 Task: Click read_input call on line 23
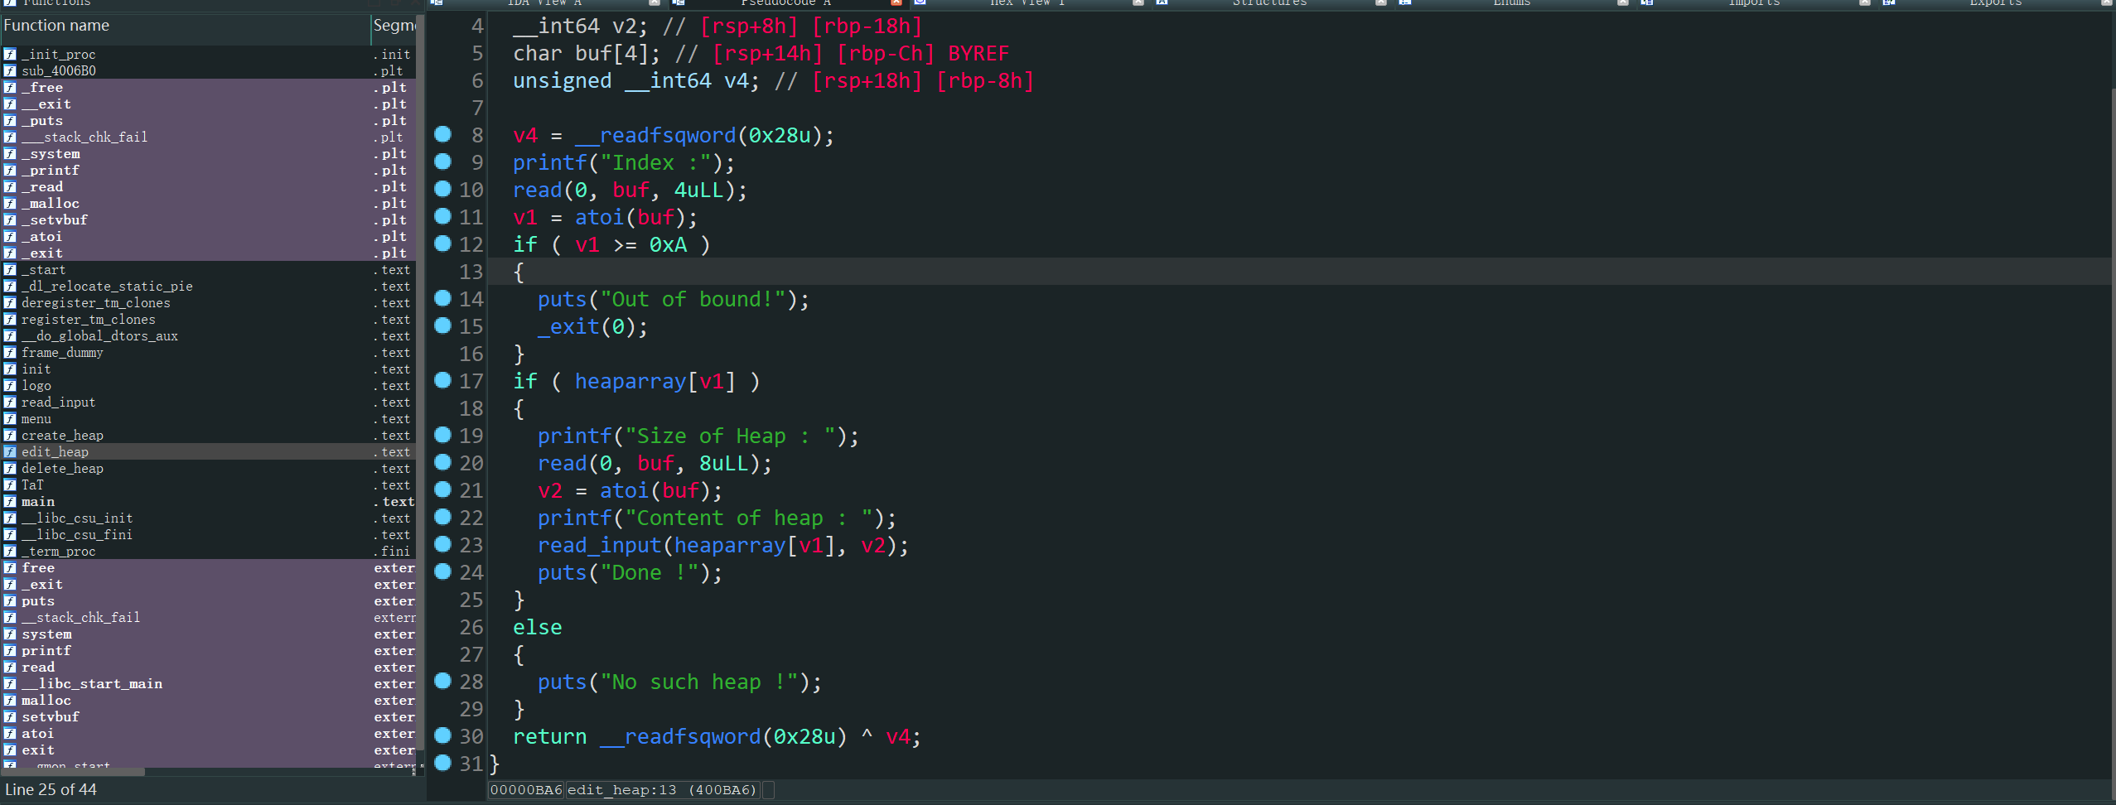(x=599, y=545)
